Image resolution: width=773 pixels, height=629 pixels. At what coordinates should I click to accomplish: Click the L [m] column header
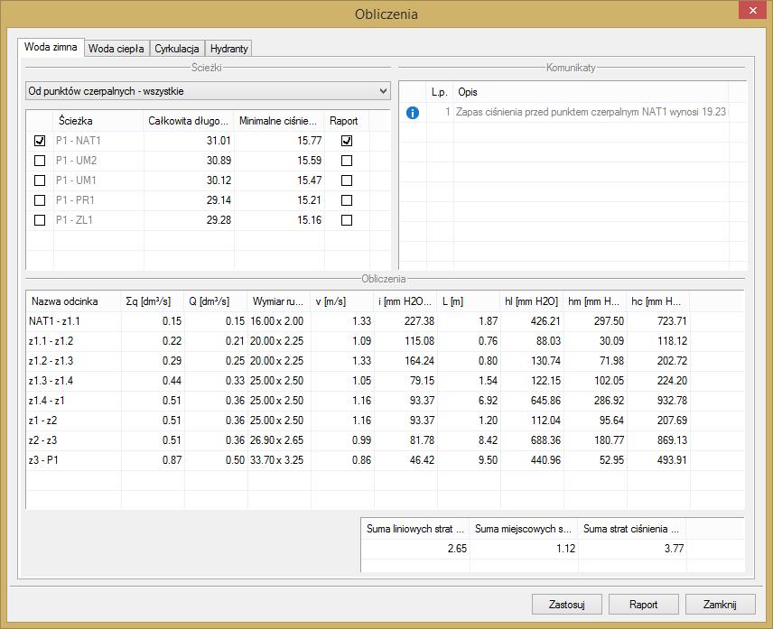tap(469, 301)
